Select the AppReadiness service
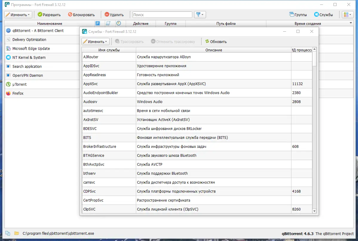 click(x=197, y=75)
